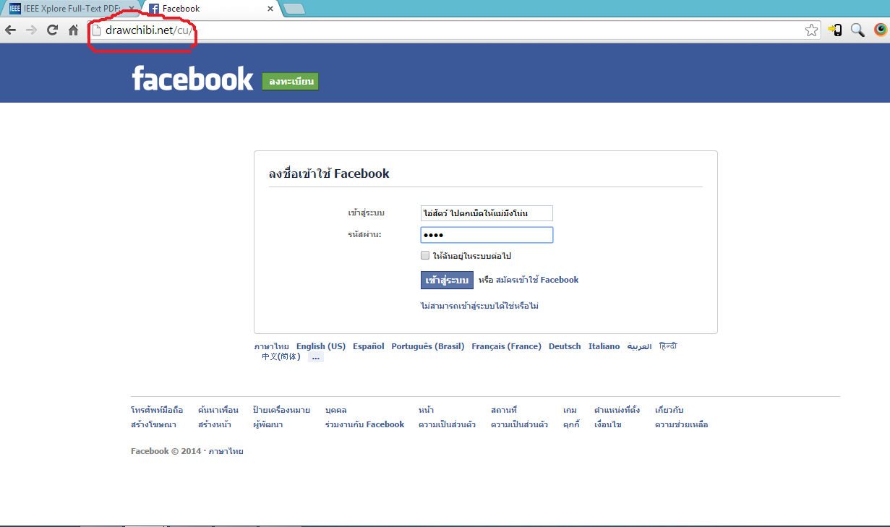Viewport: 890px width, 527px height.
Task: Open the เกี่ยวกับ footer link
Action: click(669, 410)
